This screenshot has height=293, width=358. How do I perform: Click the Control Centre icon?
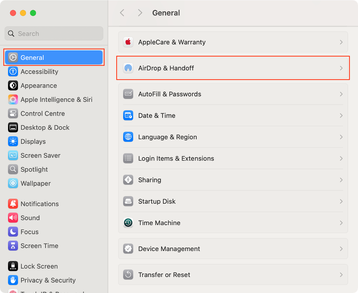click(13, 113)
